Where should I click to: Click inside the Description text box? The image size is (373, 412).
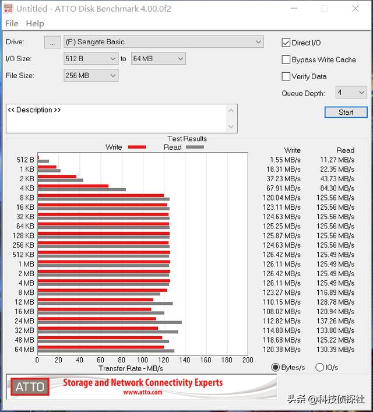coord(115,118)
